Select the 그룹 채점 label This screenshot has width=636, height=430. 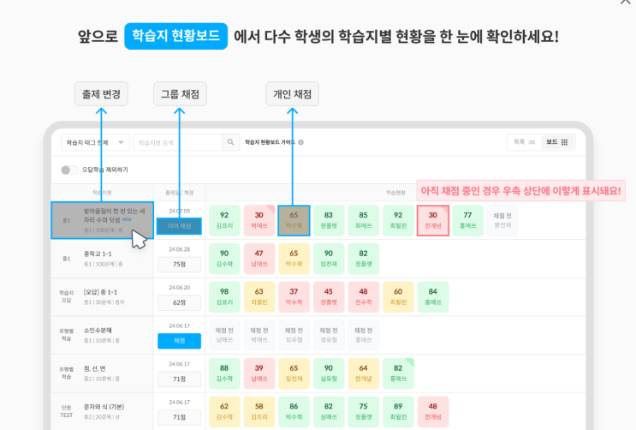click(180, 94)
